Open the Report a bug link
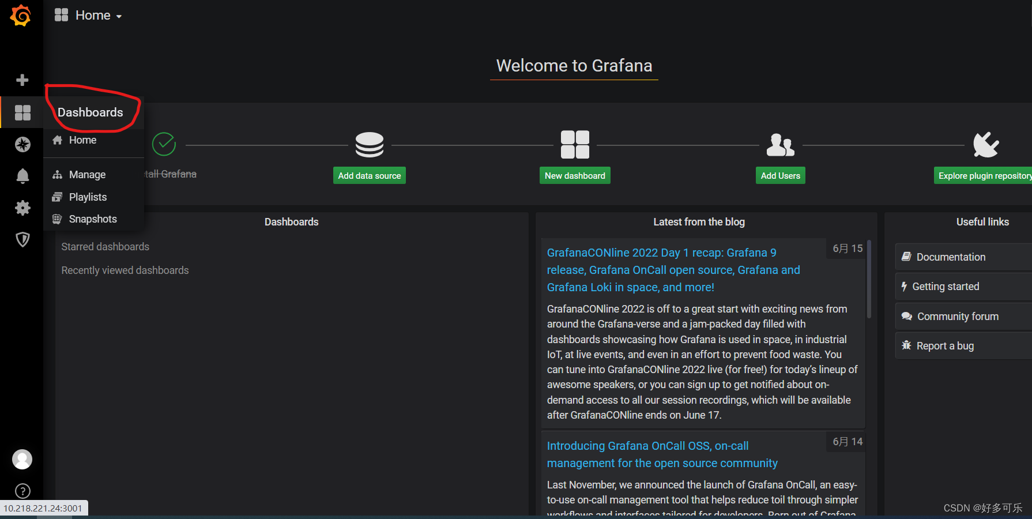Screen dimensions: 1032x519 tap(963, 346)
